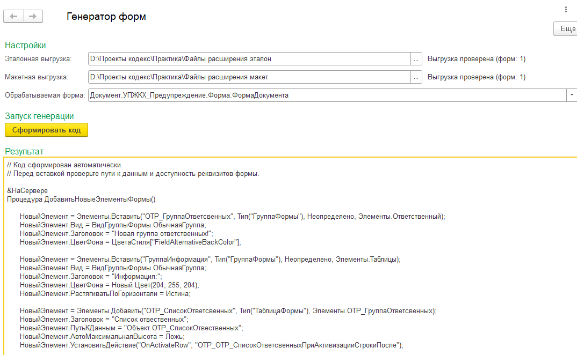Click code line adding ОТР_СписокОтветсвенных table

[228, 311]
